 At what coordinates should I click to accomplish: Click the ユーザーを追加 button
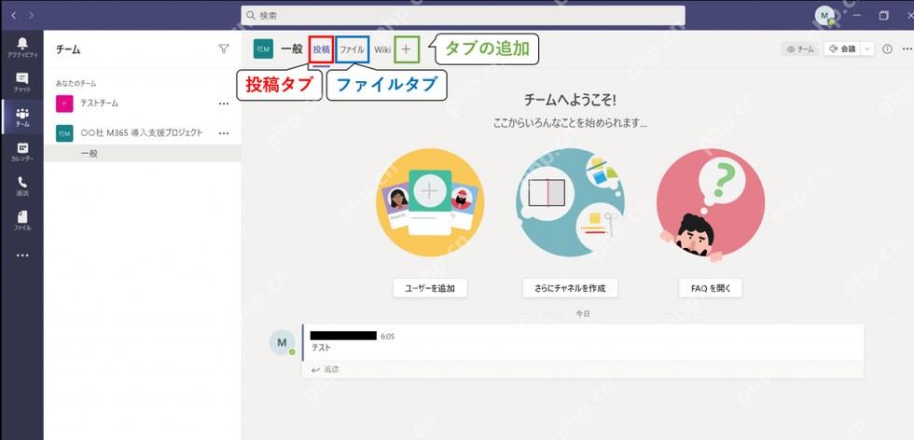point(430,288)
